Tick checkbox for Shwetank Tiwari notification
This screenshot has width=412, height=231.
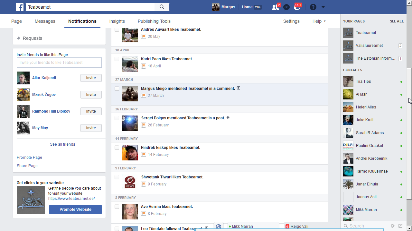tap(117, 177)
